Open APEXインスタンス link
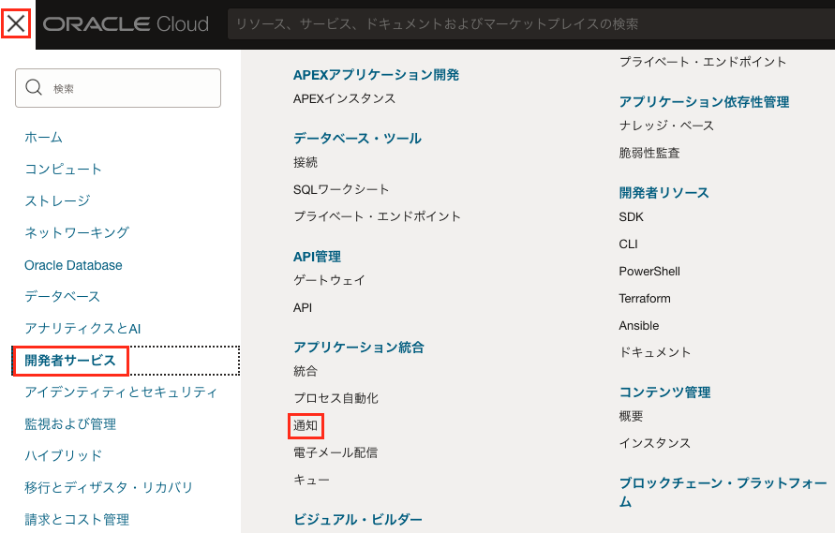 point(344,98)
